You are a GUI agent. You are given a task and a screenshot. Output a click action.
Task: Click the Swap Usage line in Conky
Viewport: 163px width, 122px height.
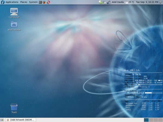[143, 83]
